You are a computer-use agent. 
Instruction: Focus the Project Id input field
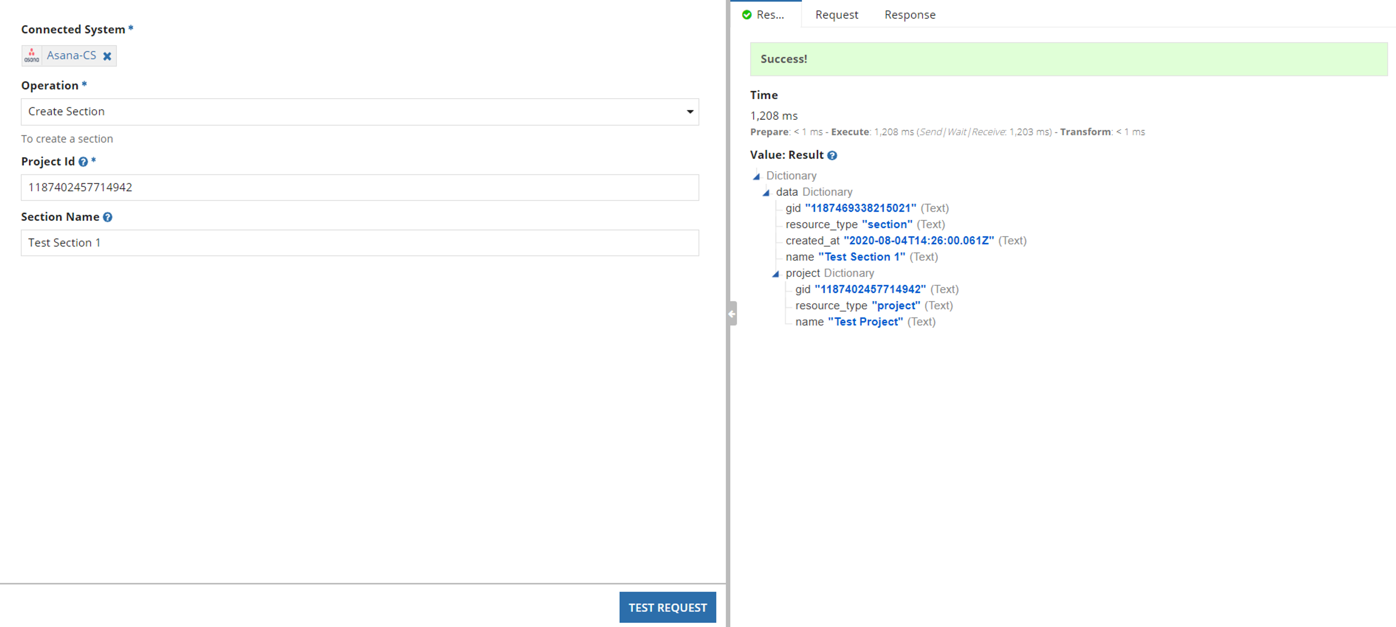pyautogui.click(x=360, y=187)
